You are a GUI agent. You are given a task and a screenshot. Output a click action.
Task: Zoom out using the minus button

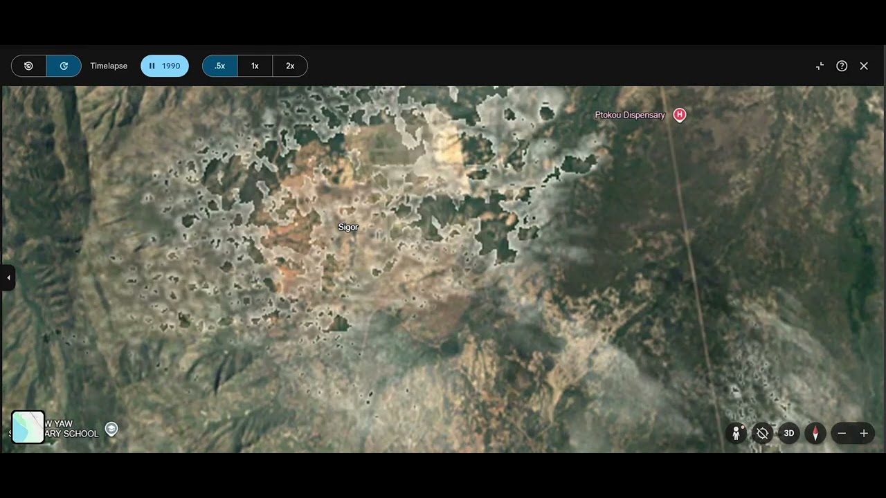click(x=842, y=433)
